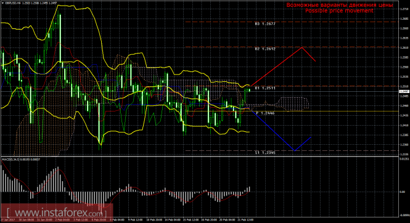This screenshot has height=223, width=410.
Task: Click the latest MACD histogram bar
Action: pos(250,189)
